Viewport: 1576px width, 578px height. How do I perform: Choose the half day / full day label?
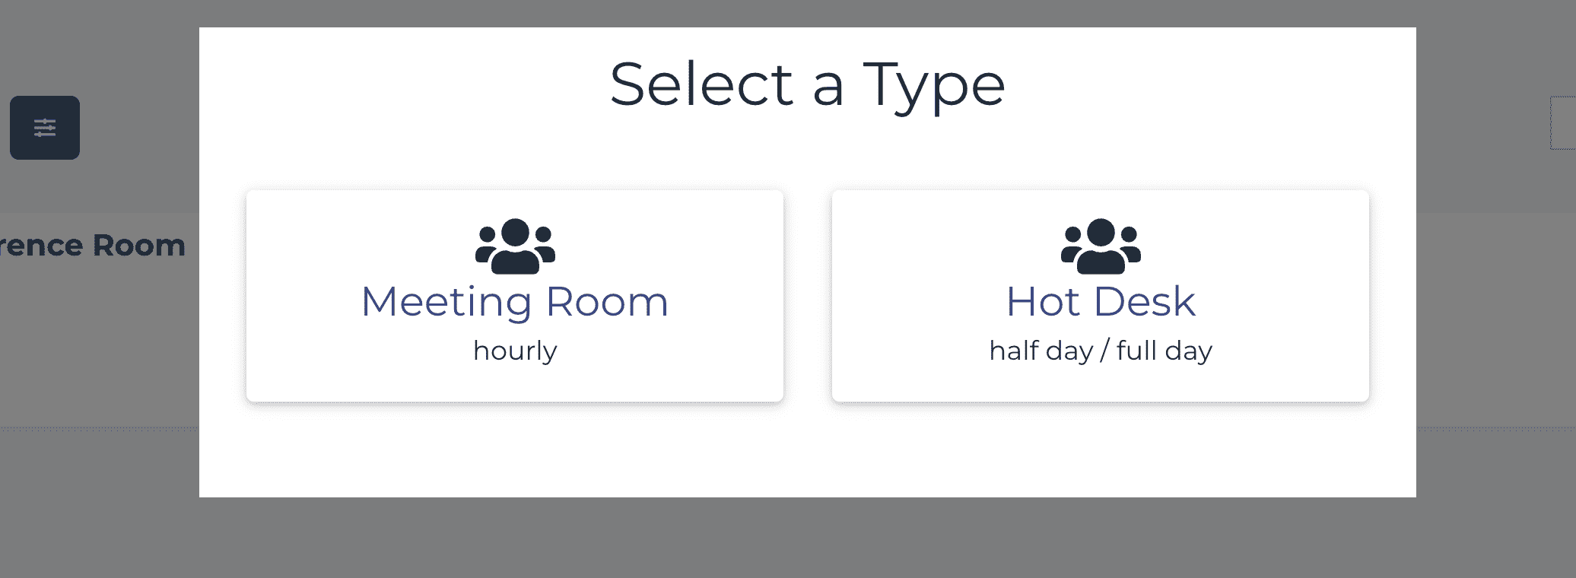[1101, 351]
